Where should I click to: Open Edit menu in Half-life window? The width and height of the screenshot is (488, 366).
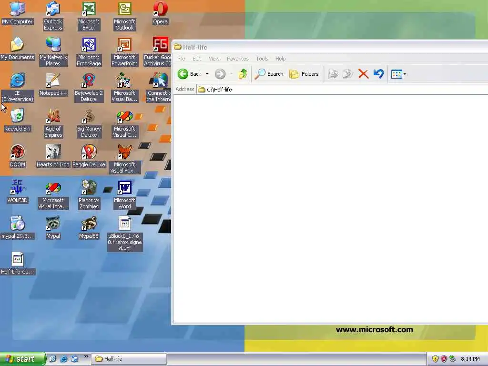pyautogui.click(x=197, y=59)
